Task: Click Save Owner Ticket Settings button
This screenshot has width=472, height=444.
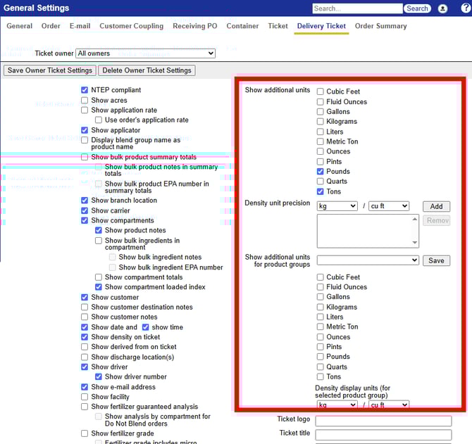Action: pos(50,70)
